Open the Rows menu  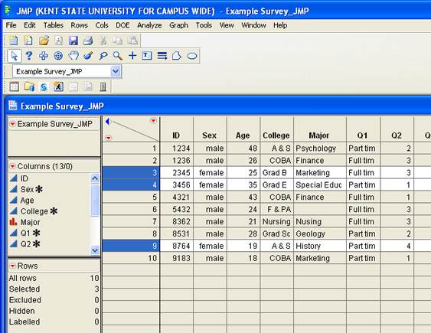coord(79,25)
